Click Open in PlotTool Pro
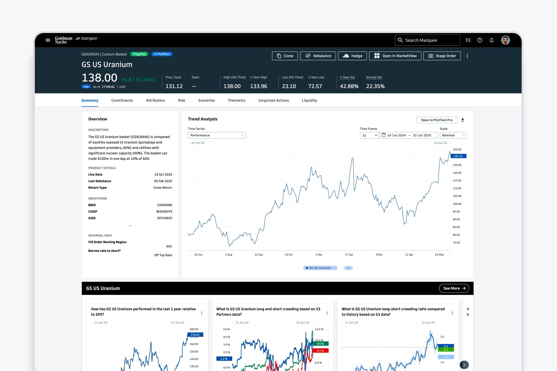This screenshot has width=557, height=371. 436,120
